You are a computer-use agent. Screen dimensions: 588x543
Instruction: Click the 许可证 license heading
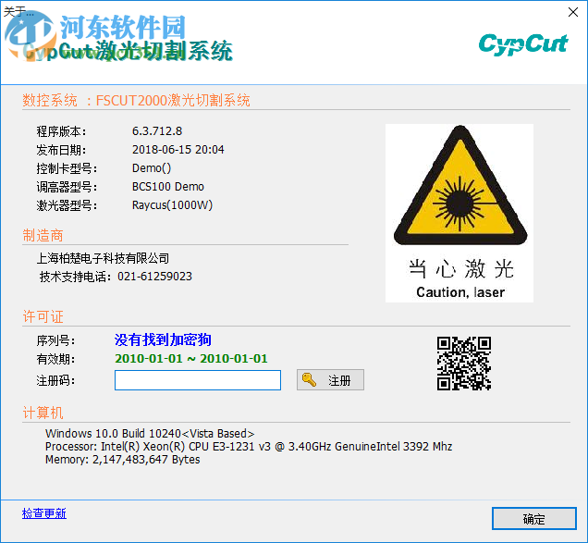pos(43,316)
